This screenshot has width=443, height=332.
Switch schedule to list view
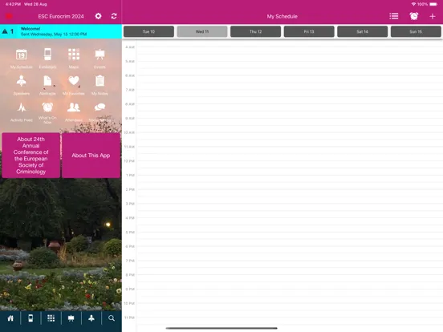click(394, 16)
